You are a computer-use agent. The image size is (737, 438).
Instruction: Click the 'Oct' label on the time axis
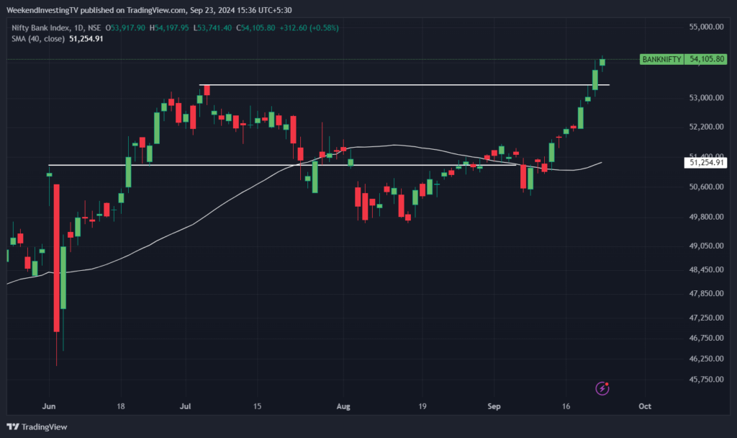tap(645, 406)
